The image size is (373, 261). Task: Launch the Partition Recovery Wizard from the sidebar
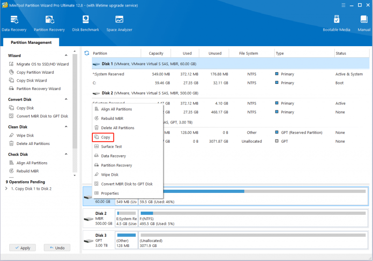click(35, 89)
